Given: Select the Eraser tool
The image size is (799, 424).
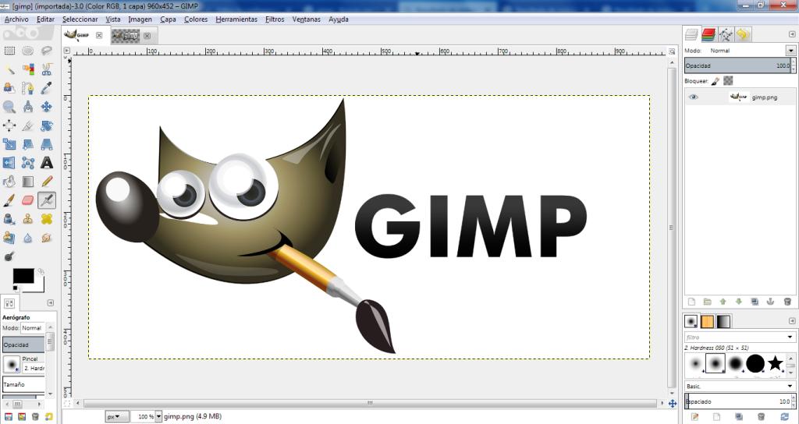Looking at the screenshot, I should (28, 200).
